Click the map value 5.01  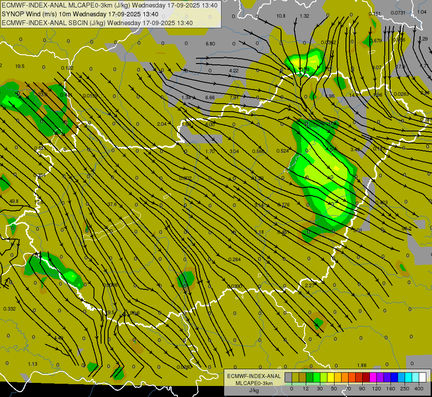tap(357, 230)
